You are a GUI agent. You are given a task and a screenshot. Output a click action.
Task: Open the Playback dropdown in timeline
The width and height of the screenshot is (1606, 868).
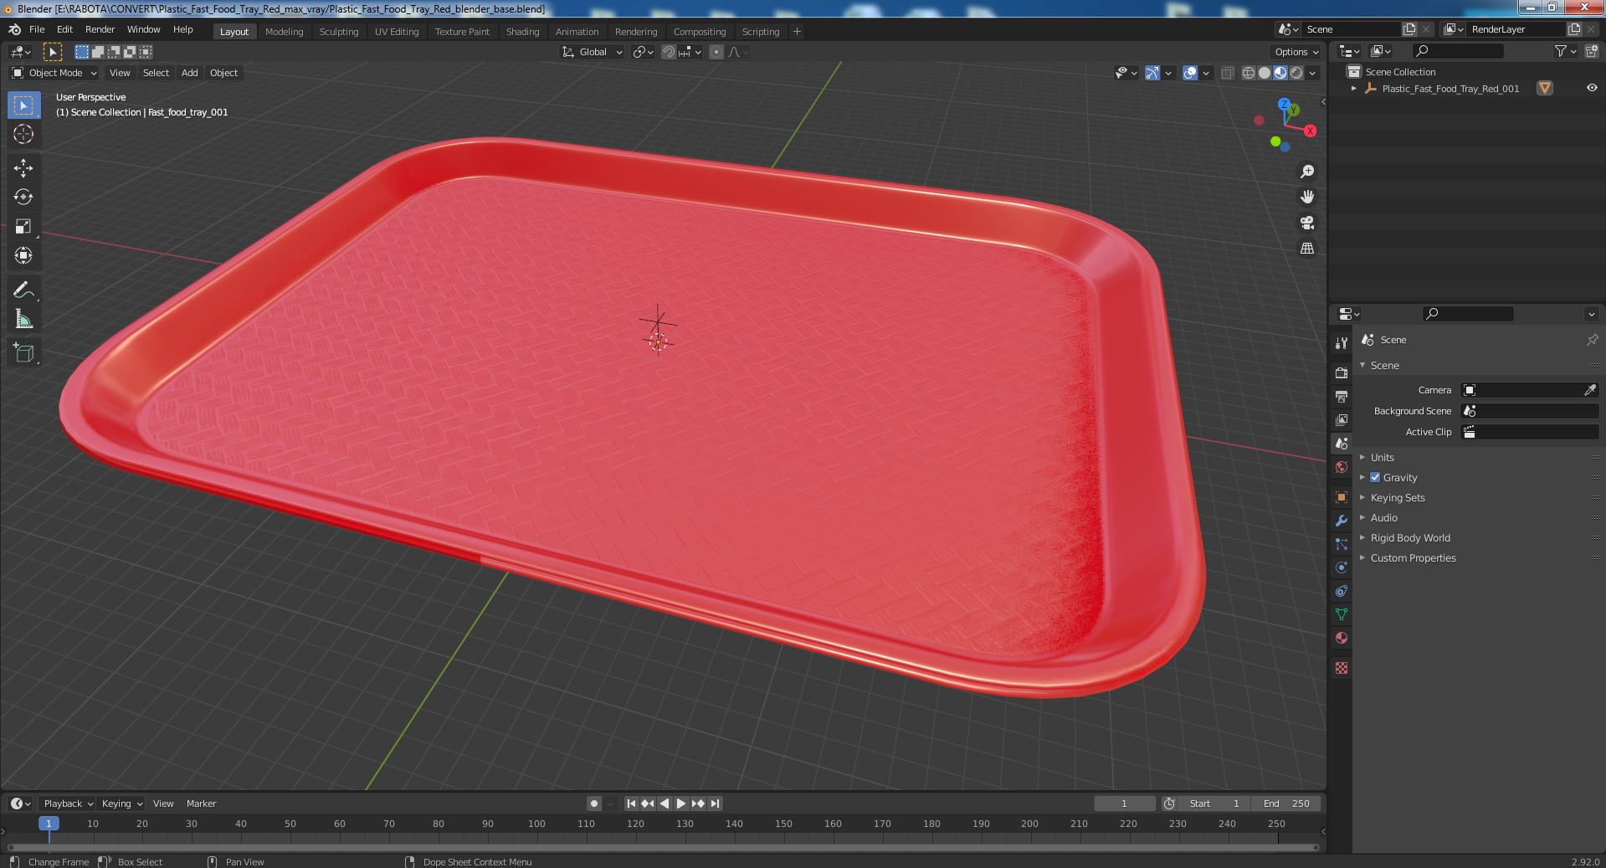pyautogui.click(x=67, y=804)
